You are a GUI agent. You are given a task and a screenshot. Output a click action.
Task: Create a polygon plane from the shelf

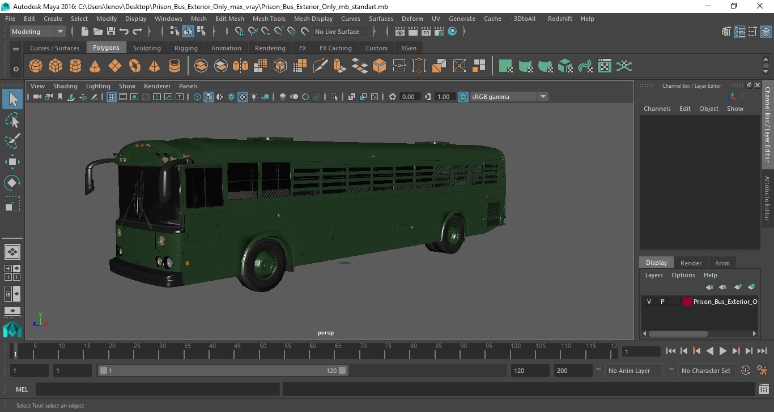coord(115,66)
